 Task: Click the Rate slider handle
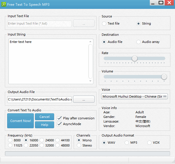[x=135, y=58]
